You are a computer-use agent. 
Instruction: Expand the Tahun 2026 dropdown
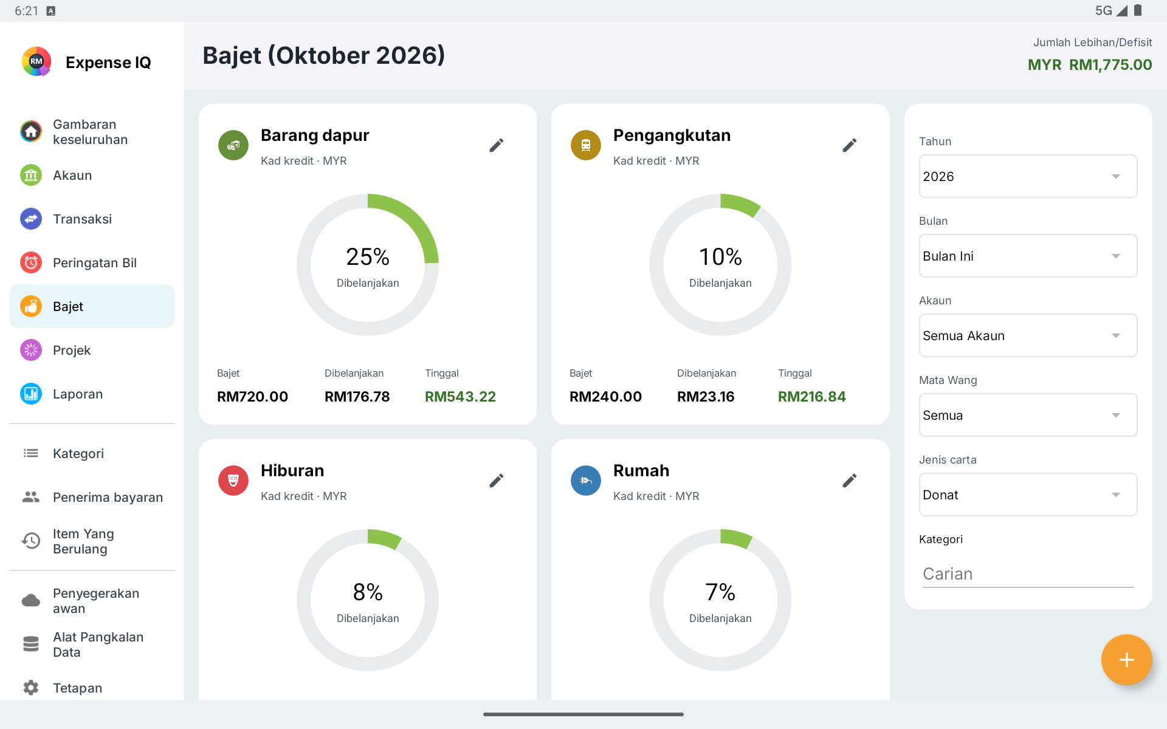[1028, 176]
